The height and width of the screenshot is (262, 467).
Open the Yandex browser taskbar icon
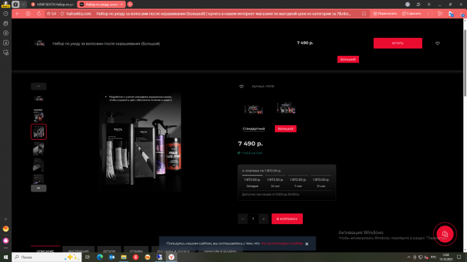(171, 257)
